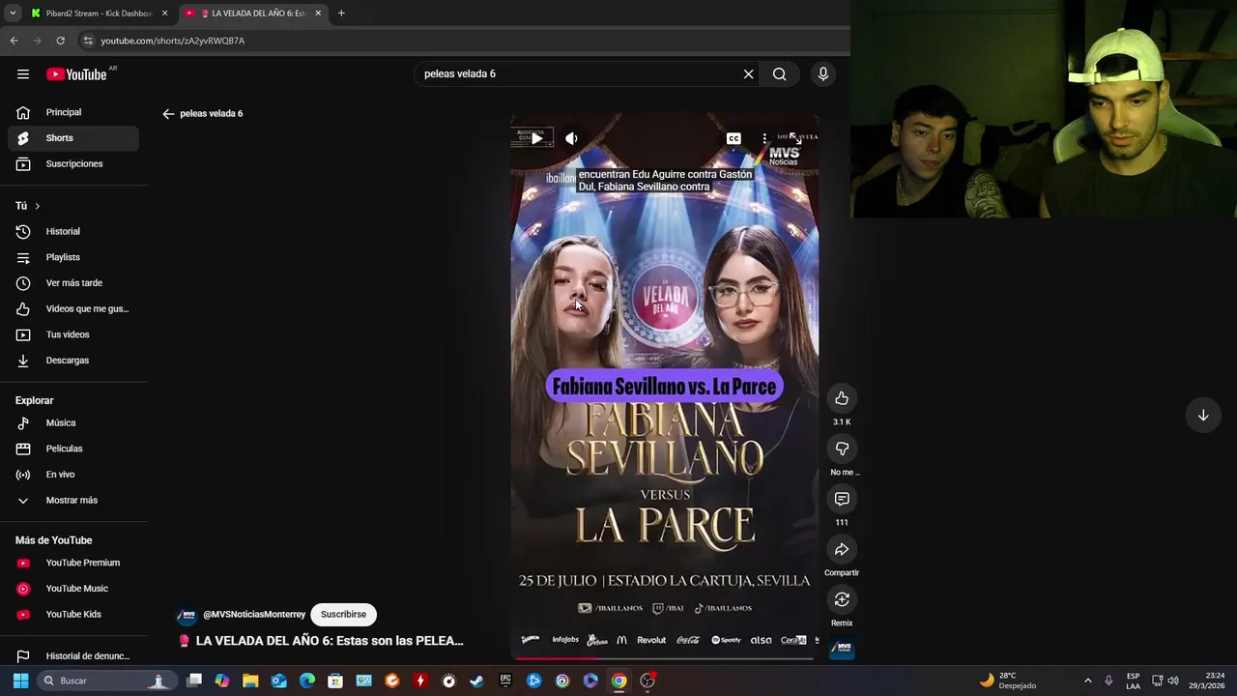The height and width of the screenshot is (696, 1237).
Task: Go back to peleas velada 6 results
Action: pos(168,113)
